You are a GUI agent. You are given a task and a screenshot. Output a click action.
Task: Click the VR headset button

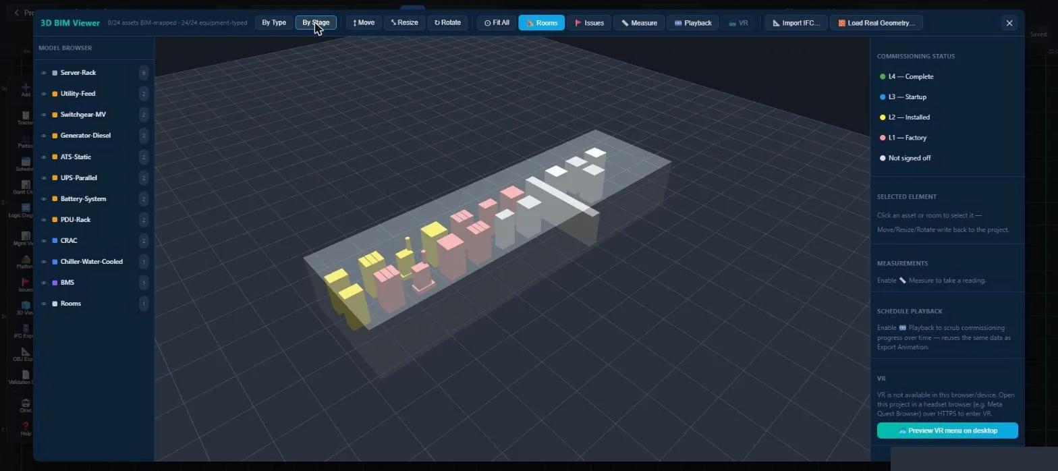tap(738, 23)
